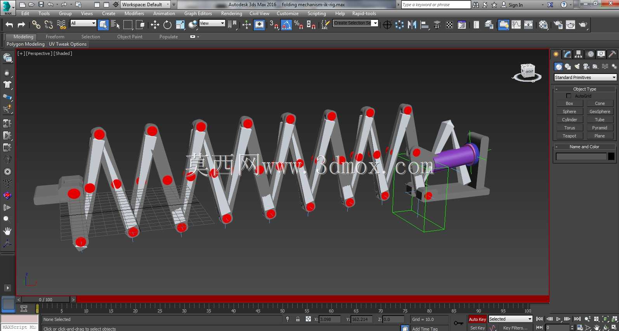Screen dimensions: 619x331
Task: Click the Undo arrow in main toolbar
Action: click(x=9, y=25)
